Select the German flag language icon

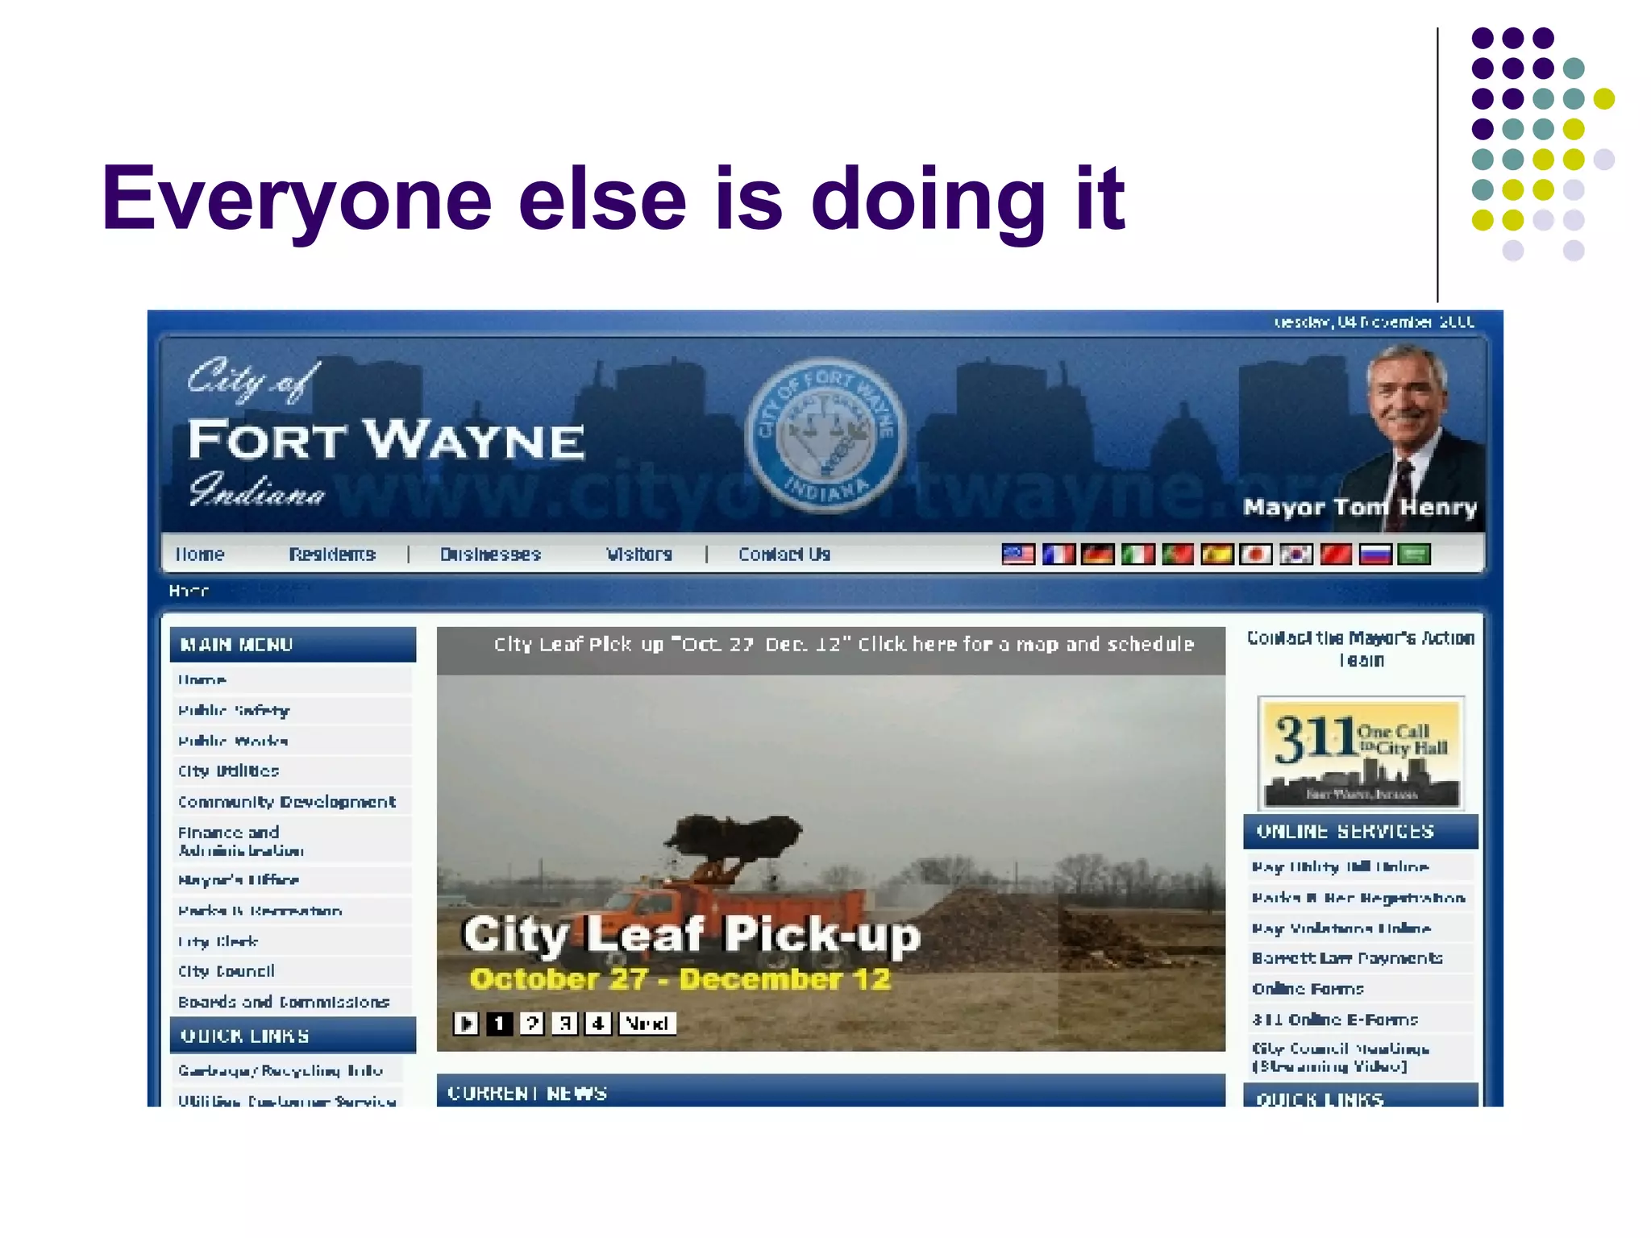click(1098, 555)
